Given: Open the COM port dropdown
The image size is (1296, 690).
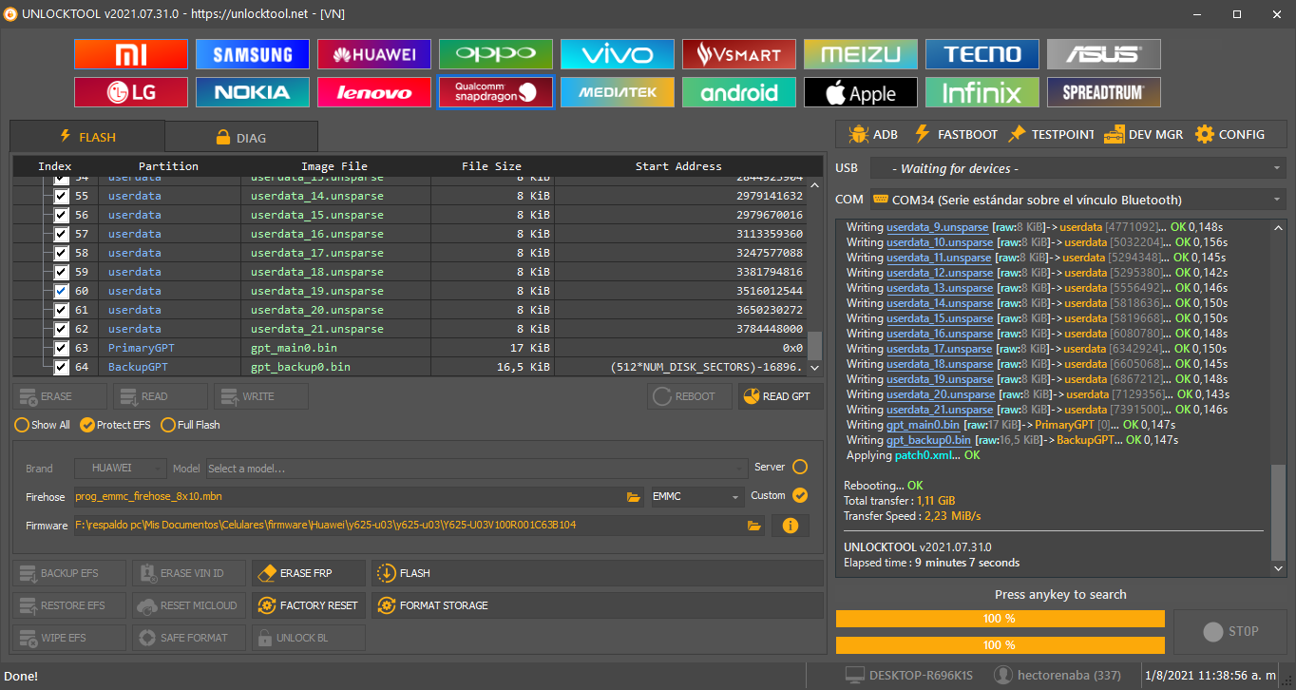Looking at the screenshot, I should coord(1077,200).
